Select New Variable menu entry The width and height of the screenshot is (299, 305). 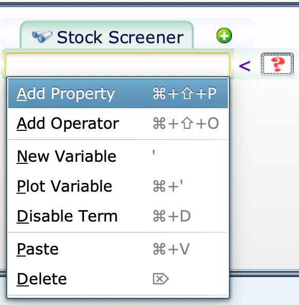118,156
